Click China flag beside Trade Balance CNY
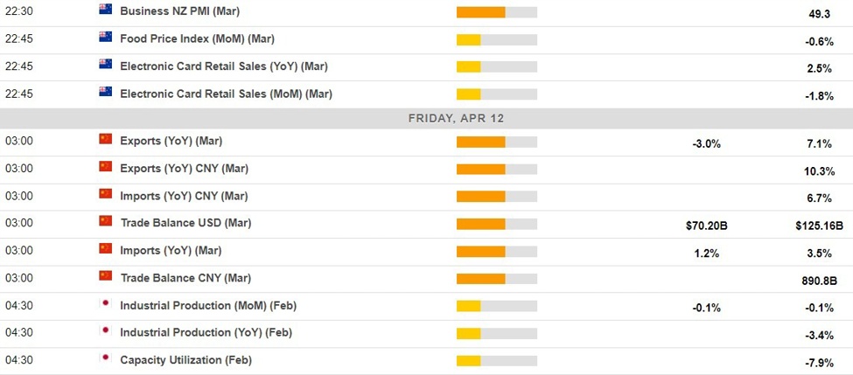This screenshot has height=375, width=853. point(105,277)
